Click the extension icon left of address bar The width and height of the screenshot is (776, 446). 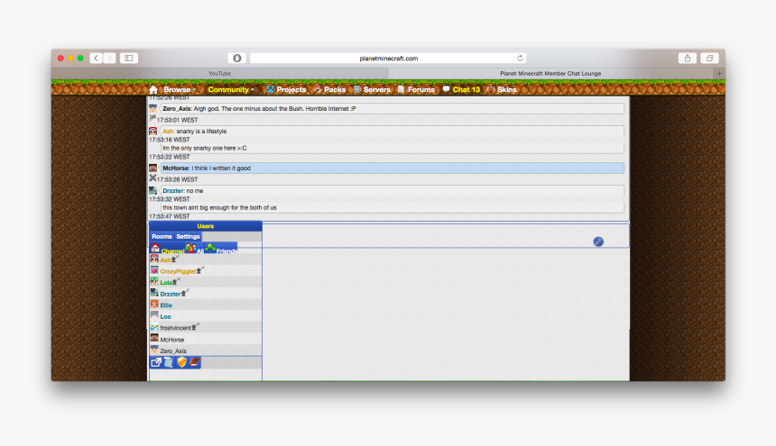coord(237,59)
